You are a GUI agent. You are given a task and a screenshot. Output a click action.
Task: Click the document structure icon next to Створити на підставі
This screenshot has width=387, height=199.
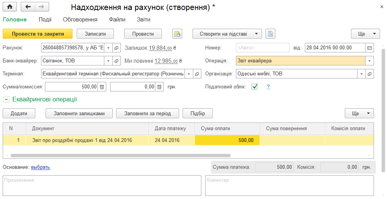point(270,34)
